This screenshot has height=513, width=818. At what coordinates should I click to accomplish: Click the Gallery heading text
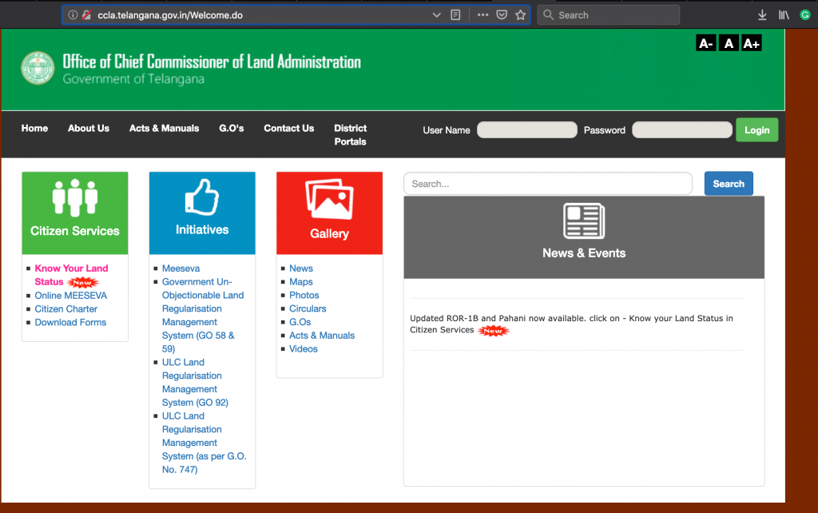click(329, 234)
